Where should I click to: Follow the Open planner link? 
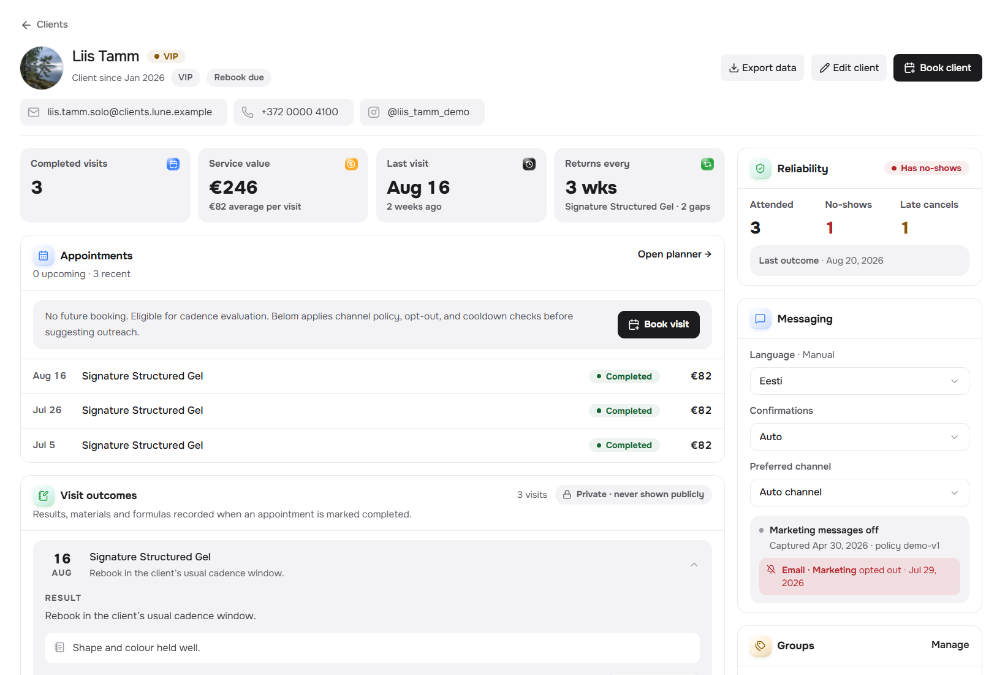675,254
